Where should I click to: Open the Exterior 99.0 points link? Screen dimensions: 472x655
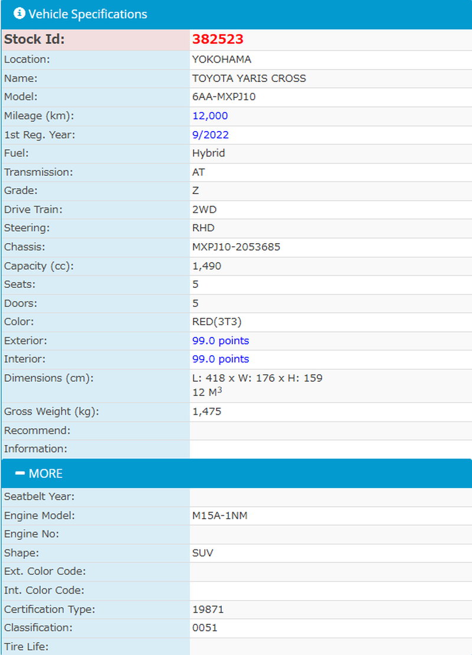click(x=221, y=340)
